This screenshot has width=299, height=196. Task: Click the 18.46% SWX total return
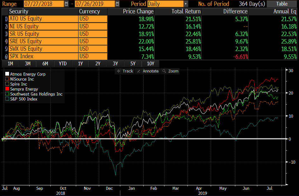pyautogui.click(x=193, y=49)
